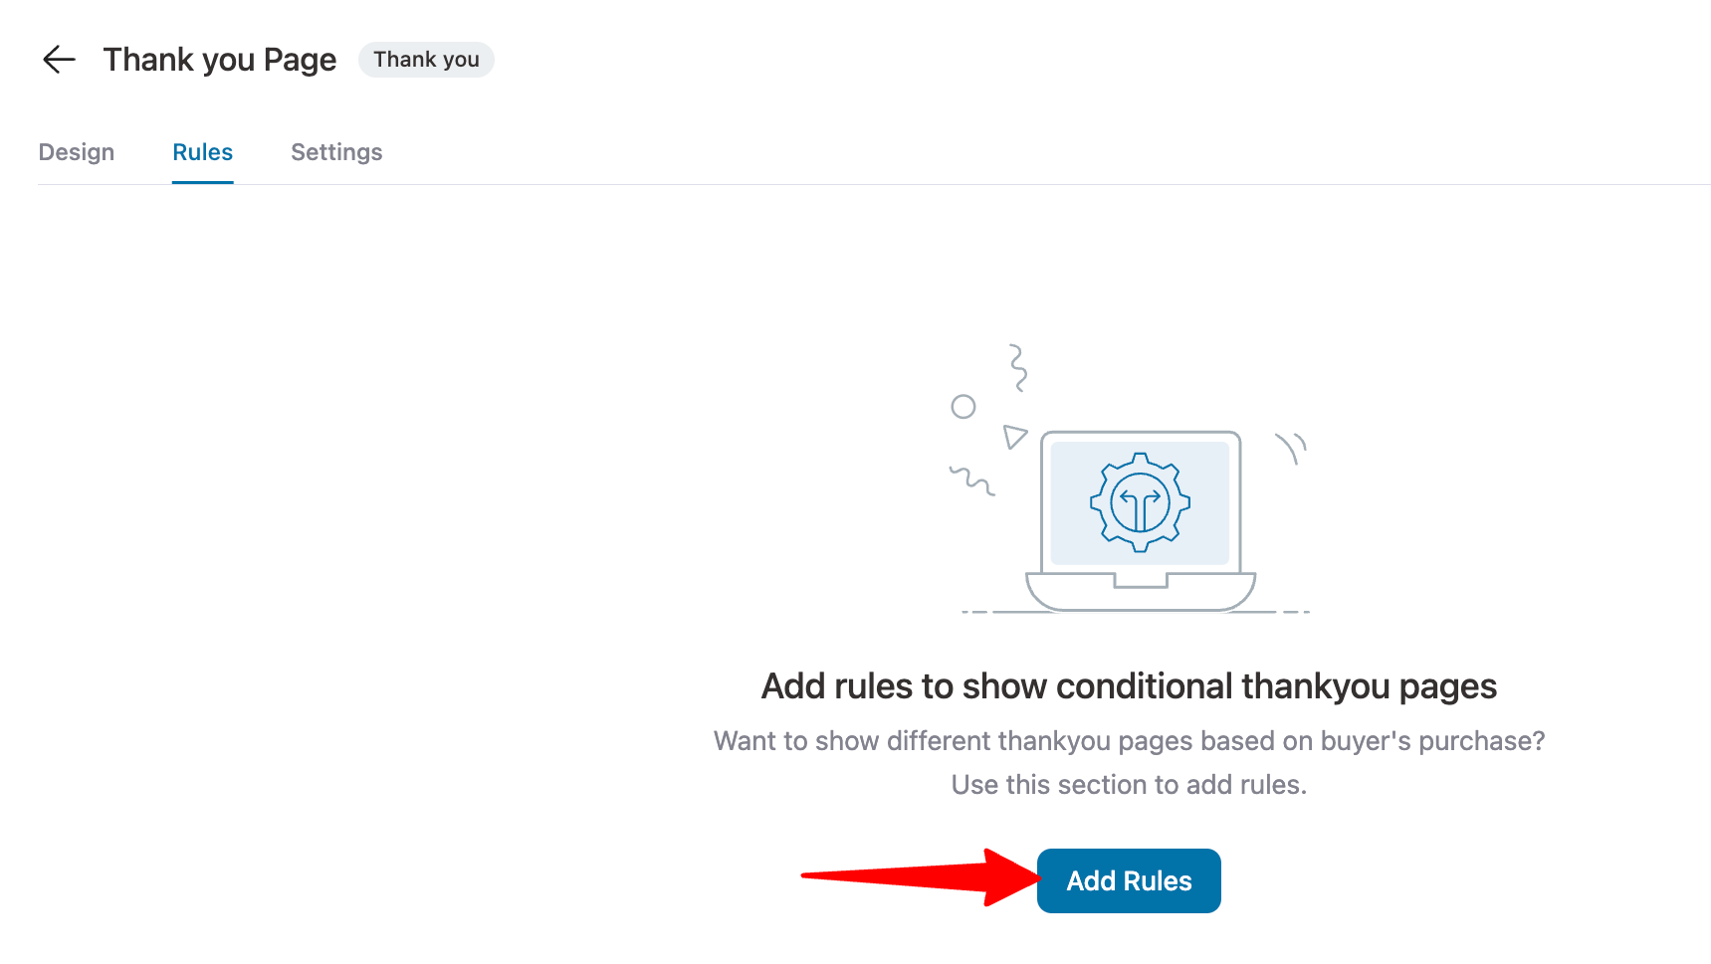Click the gear icon on the laptop screen
The image size is (1711, 964).
point(1140,502)
